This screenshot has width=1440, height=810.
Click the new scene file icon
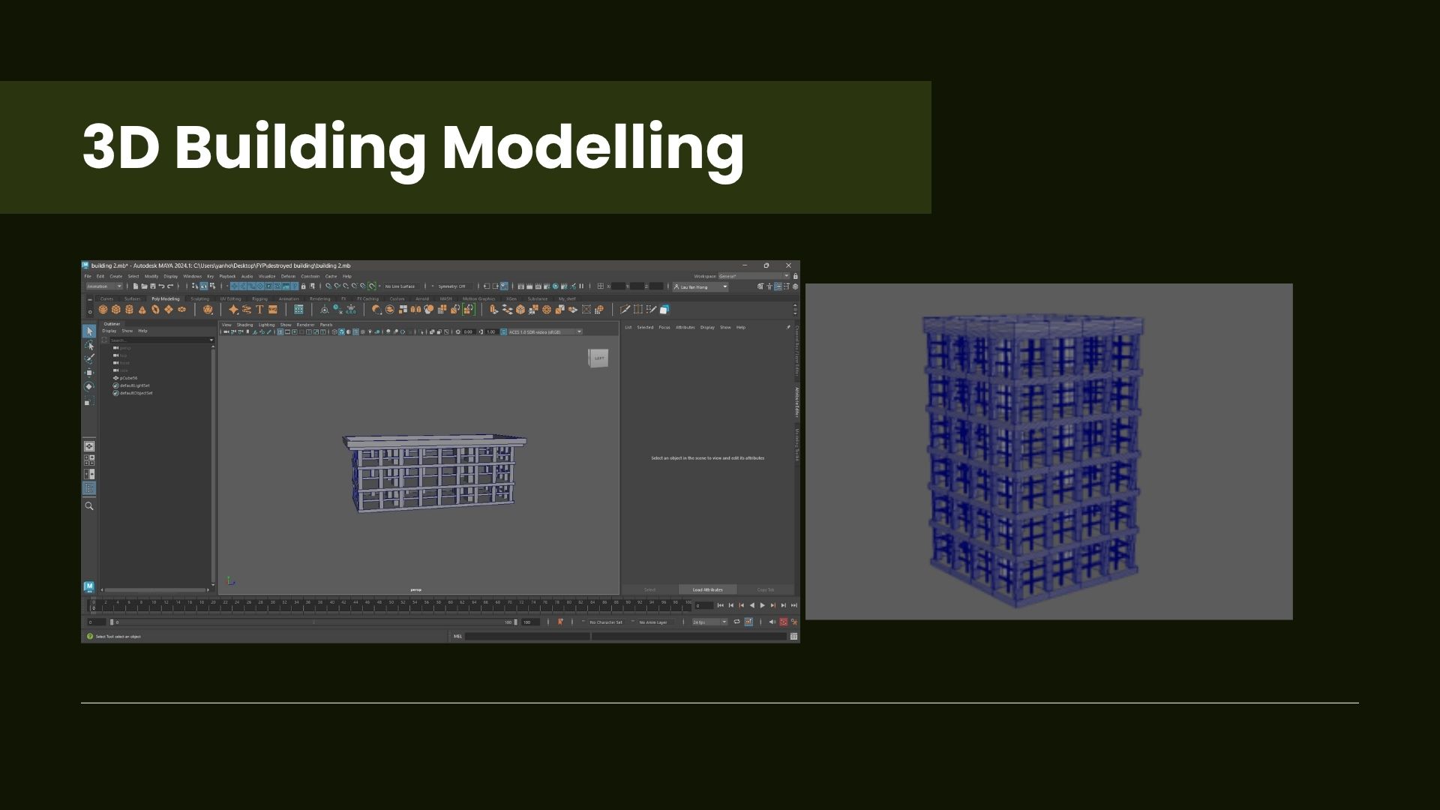(x=136, y=286)
